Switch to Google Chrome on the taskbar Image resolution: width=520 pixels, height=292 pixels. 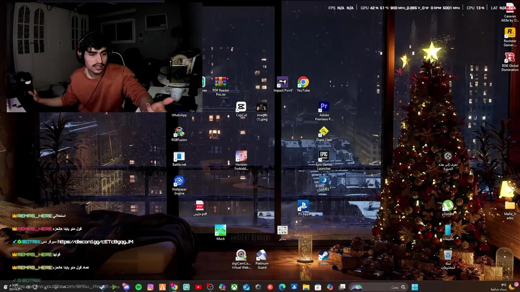click(x=174, y=287)
